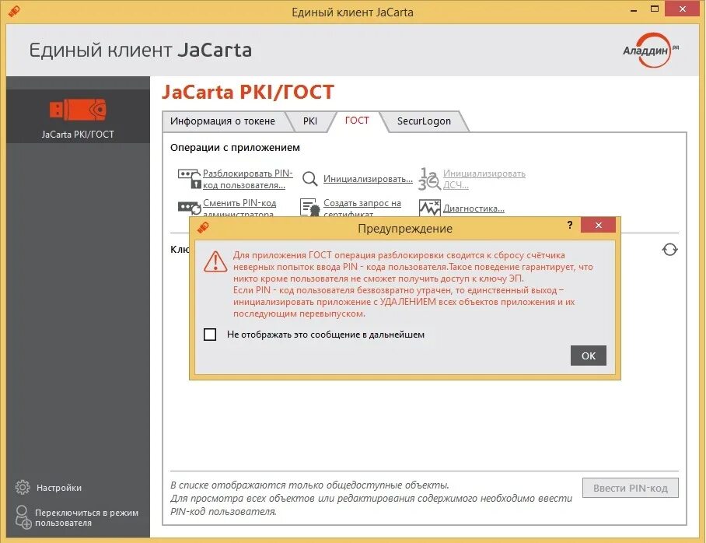Click Создать запрос на сертификат link
706x543 pixels.
(x=362, y=208)
